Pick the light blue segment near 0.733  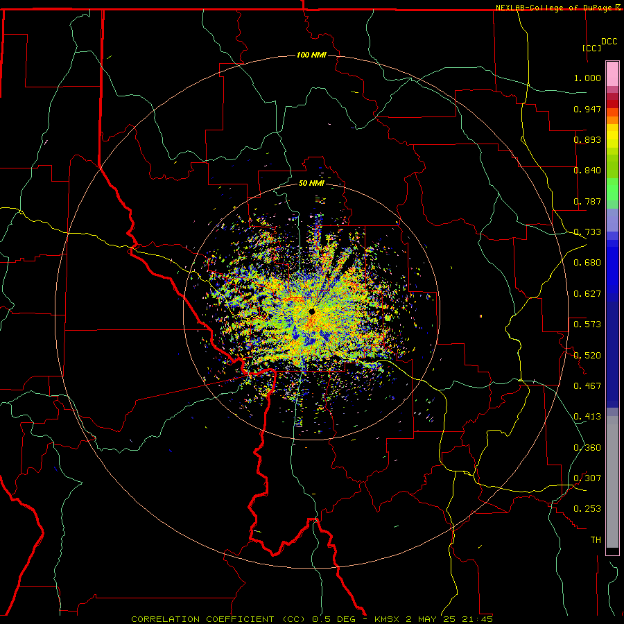[612, 220]
